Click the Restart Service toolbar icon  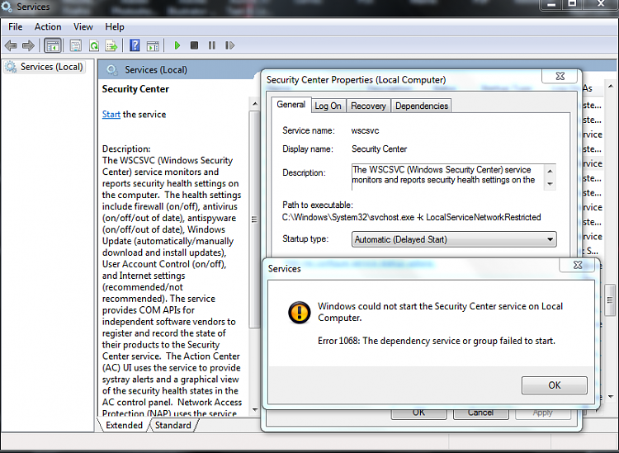(x=229, y=45)
